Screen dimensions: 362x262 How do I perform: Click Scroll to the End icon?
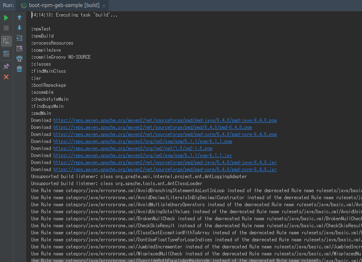pyautogui.click(x=19, y=48)
